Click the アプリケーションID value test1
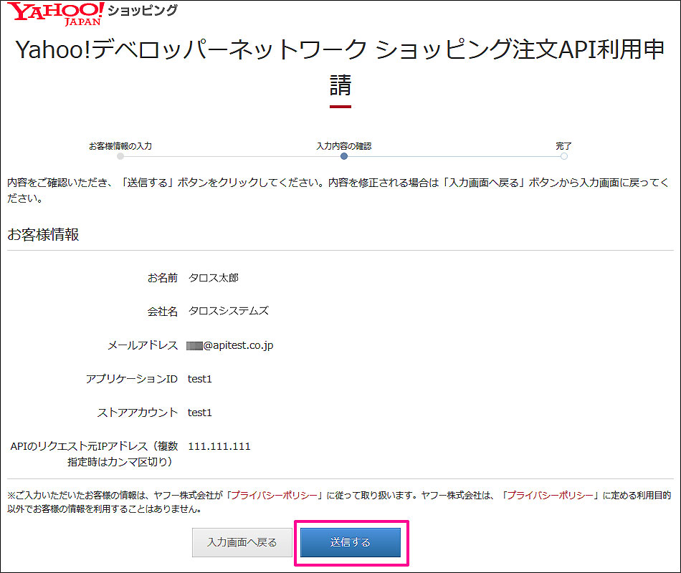This screenshot has height=573, width=681. (200, 379)
